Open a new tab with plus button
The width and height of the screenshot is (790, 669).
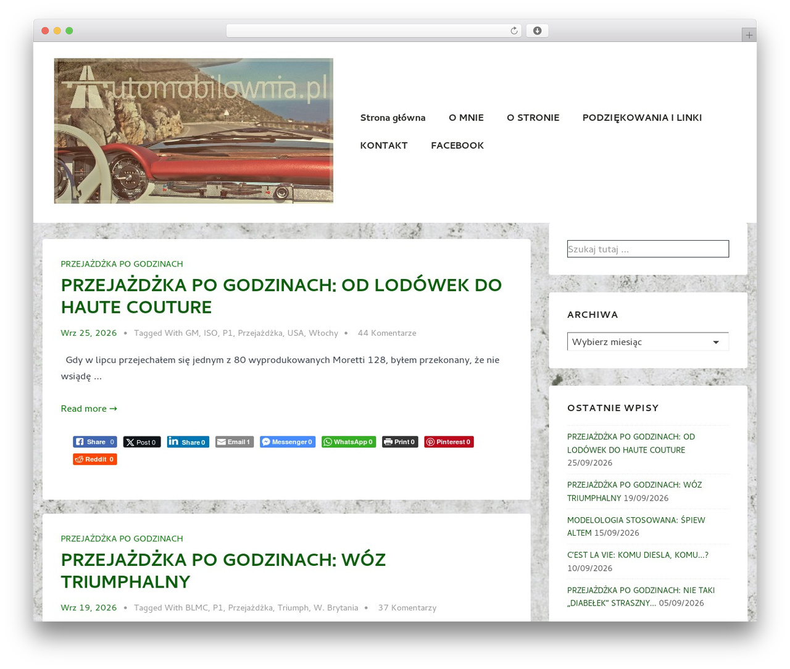pos(749,35)
